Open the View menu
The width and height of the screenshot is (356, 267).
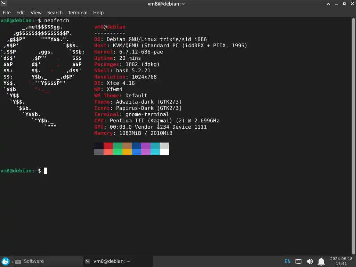click(36, 13)
